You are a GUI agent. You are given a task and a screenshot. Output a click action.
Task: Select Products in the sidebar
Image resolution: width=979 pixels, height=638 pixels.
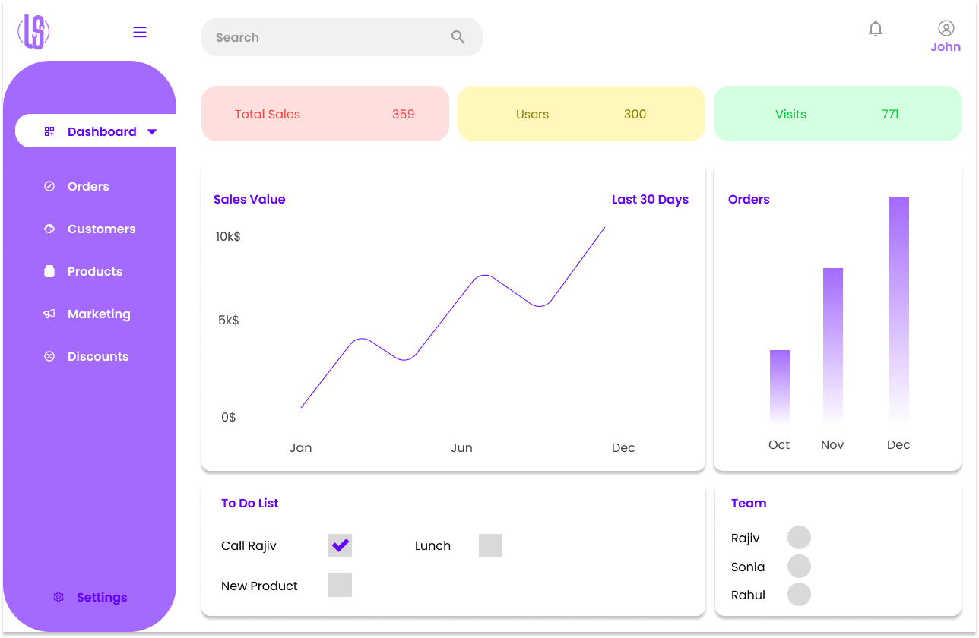94,271
